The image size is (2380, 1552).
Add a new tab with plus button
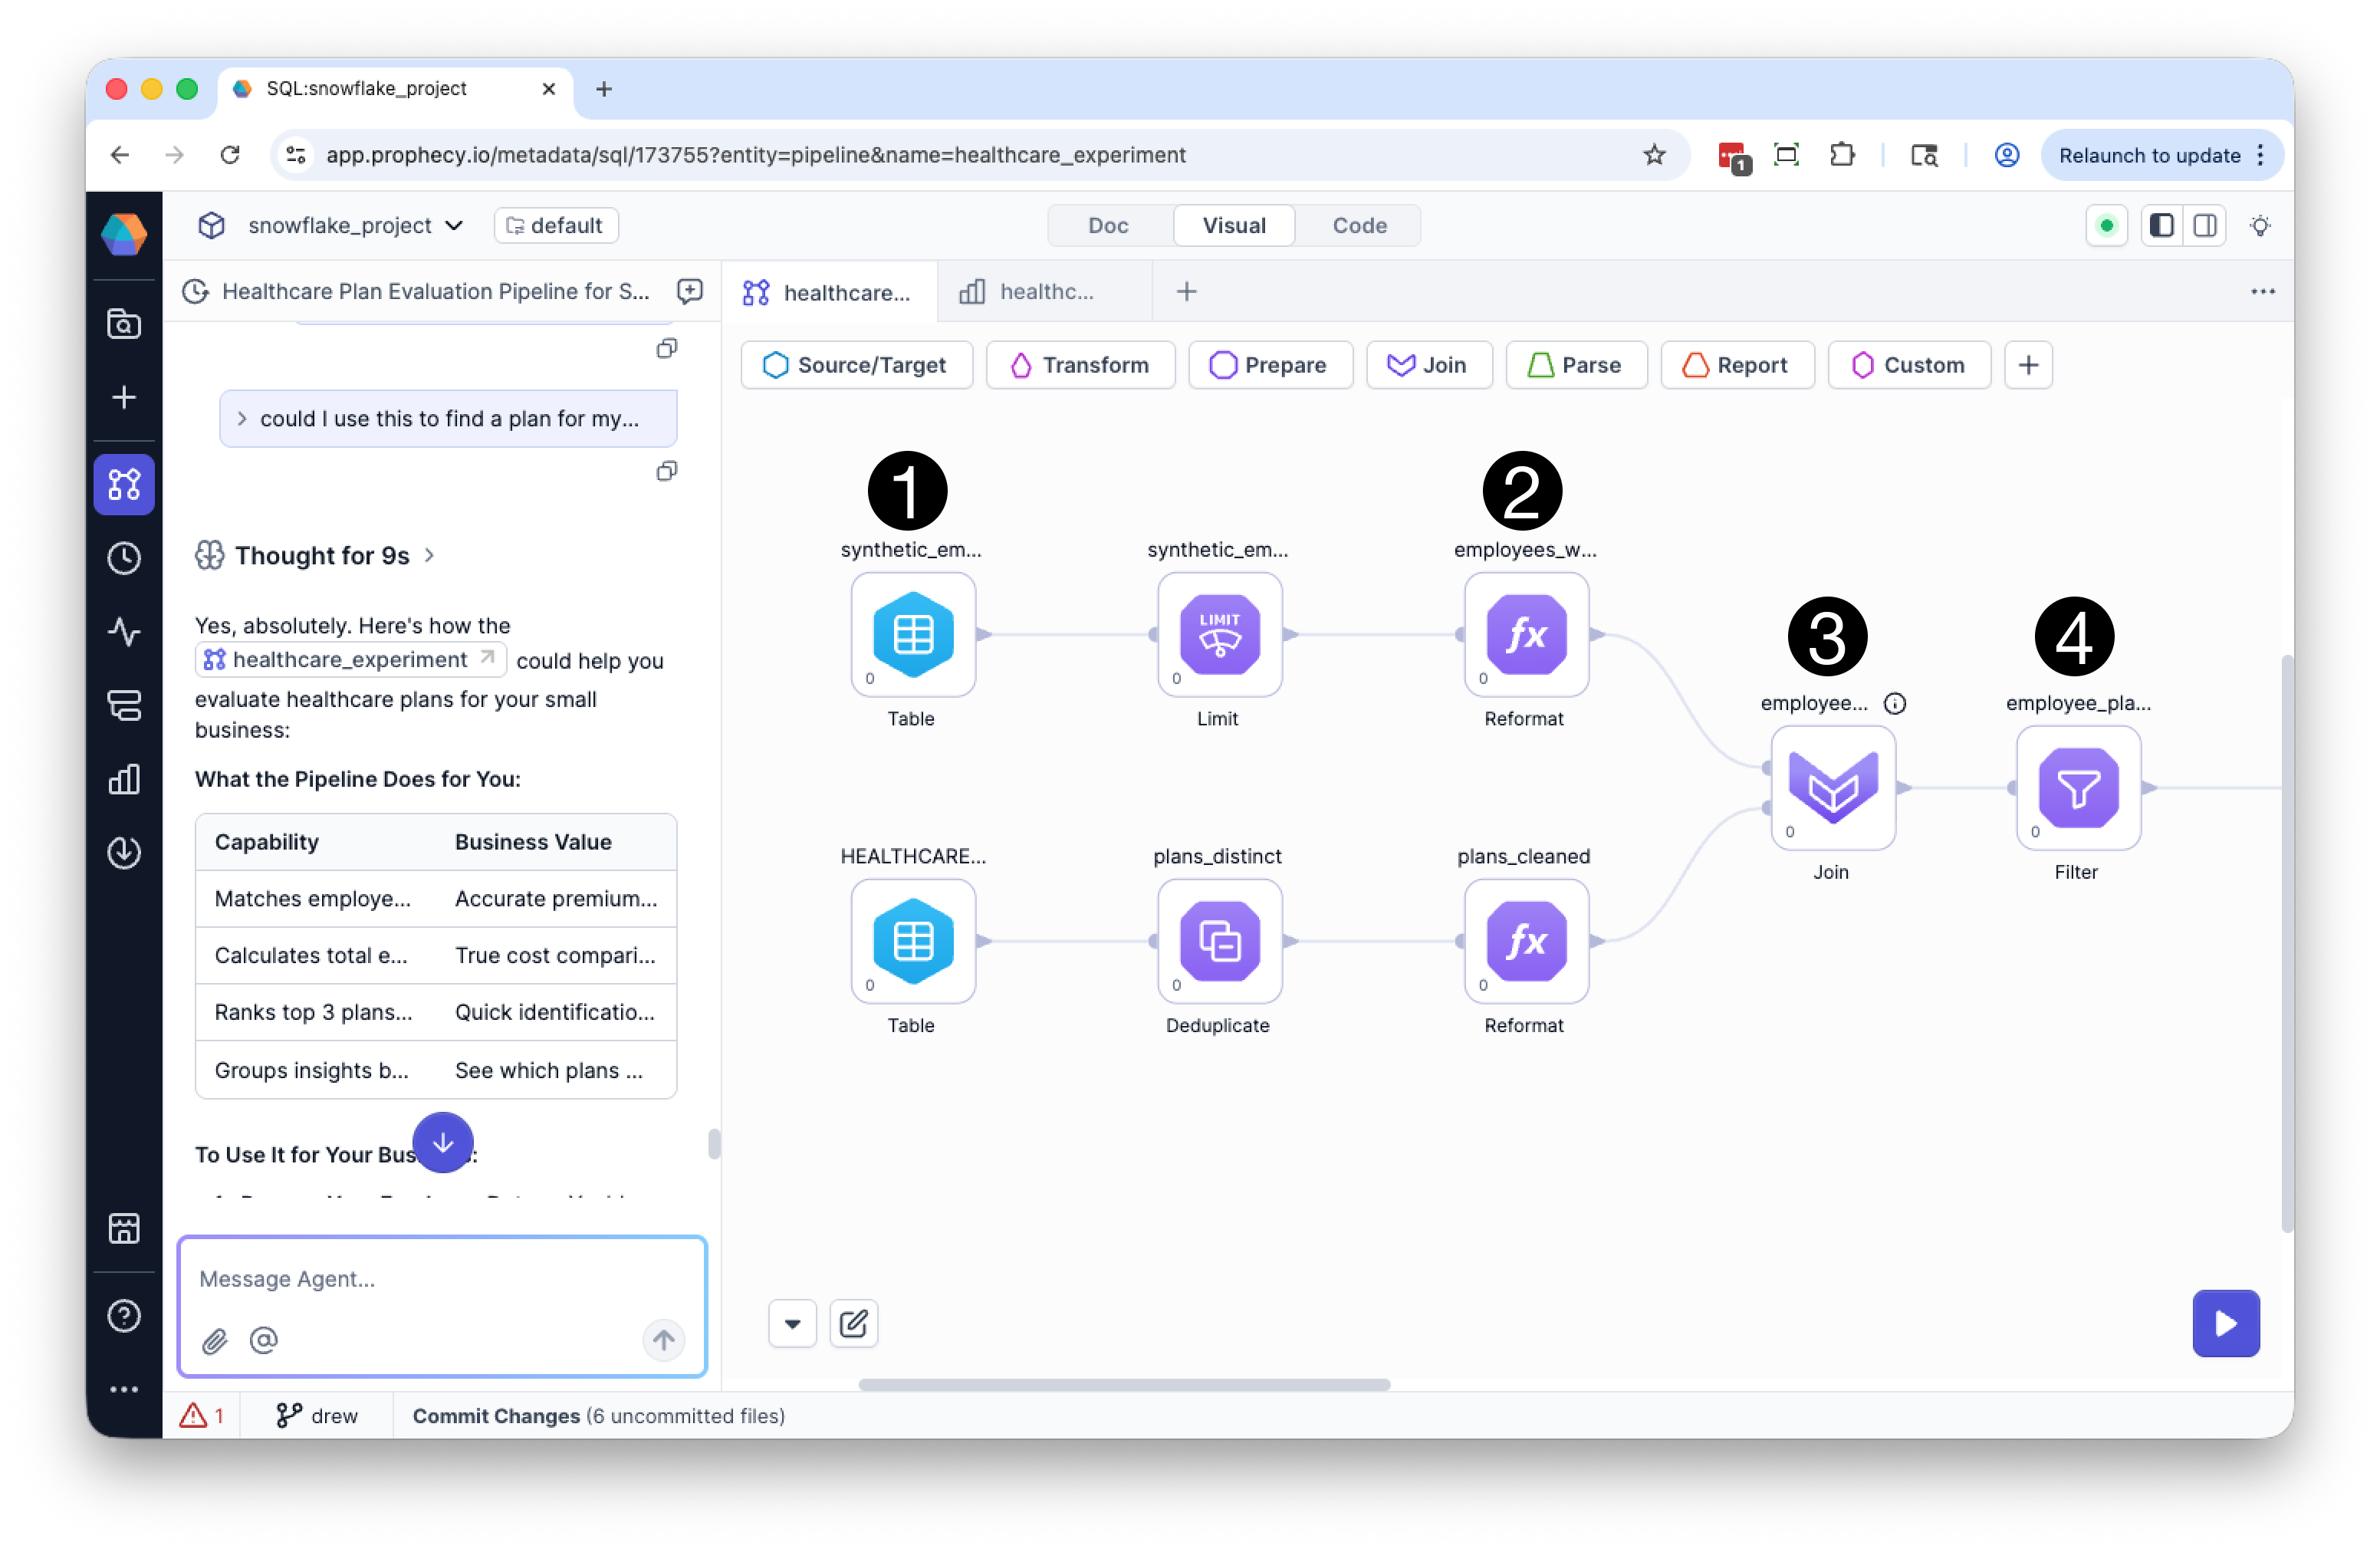pyautogui.click(x=1186, y=292)
